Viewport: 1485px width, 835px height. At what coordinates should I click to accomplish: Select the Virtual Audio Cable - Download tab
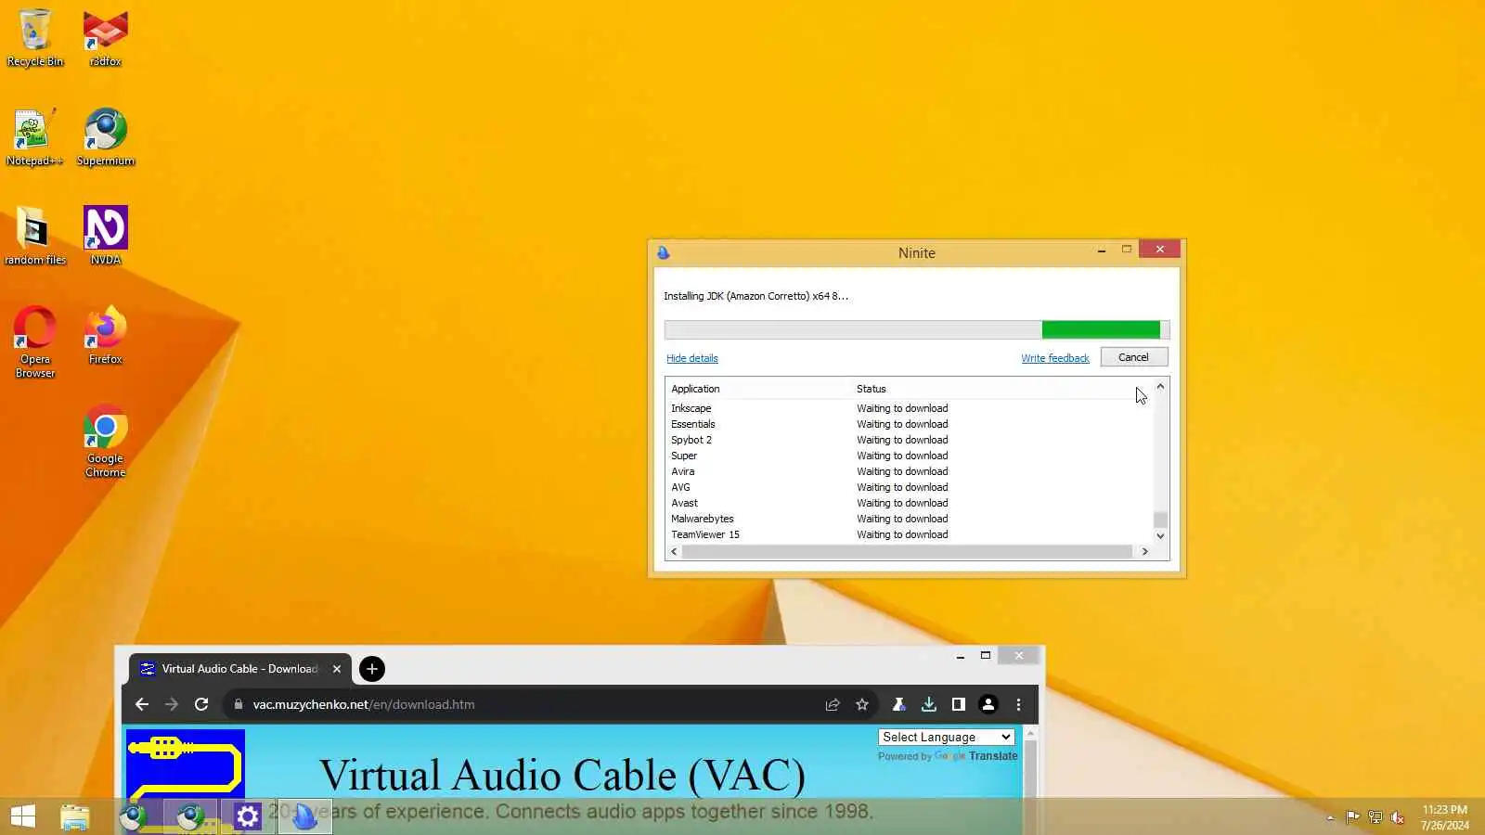click(x=239, y=669)
